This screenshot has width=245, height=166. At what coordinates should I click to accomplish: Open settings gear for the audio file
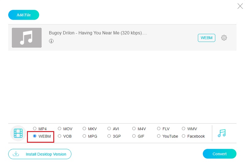point(224,38)
